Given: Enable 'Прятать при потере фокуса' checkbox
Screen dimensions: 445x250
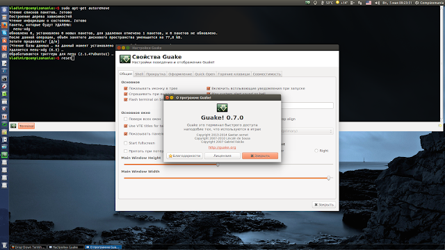Looking at the screenshot, I should pyautogui.click(x=126, y=151).
